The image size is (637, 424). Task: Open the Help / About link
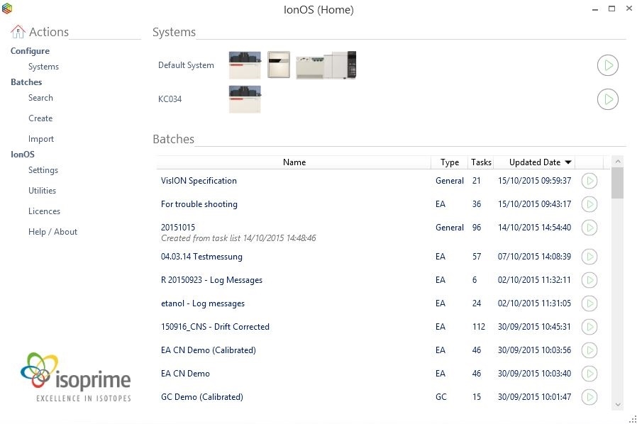point(52,232)
